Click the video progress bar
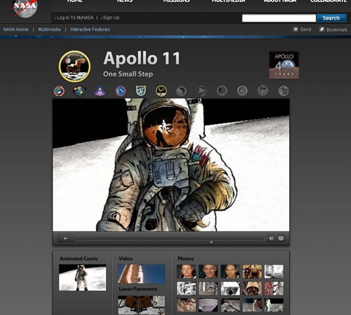This screenshot has width=351, height=315. [x=170, y=238]
